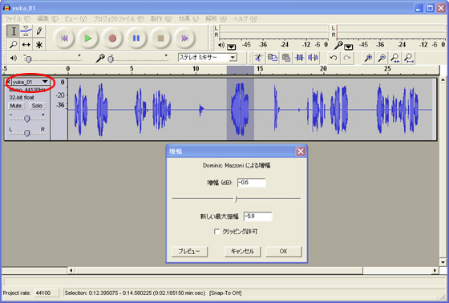Toggle Solo on yuka_01 track

point(37,106)
